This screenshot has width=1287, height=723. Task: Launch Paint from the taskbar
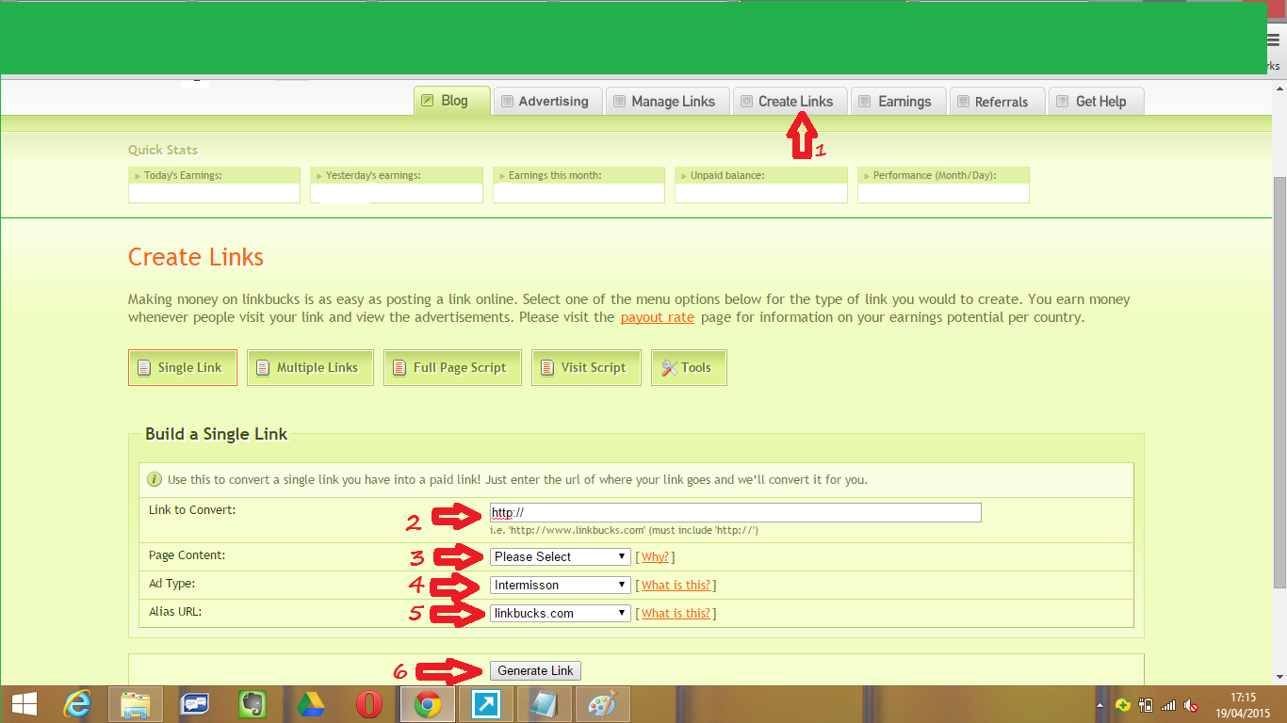(602, 703)
